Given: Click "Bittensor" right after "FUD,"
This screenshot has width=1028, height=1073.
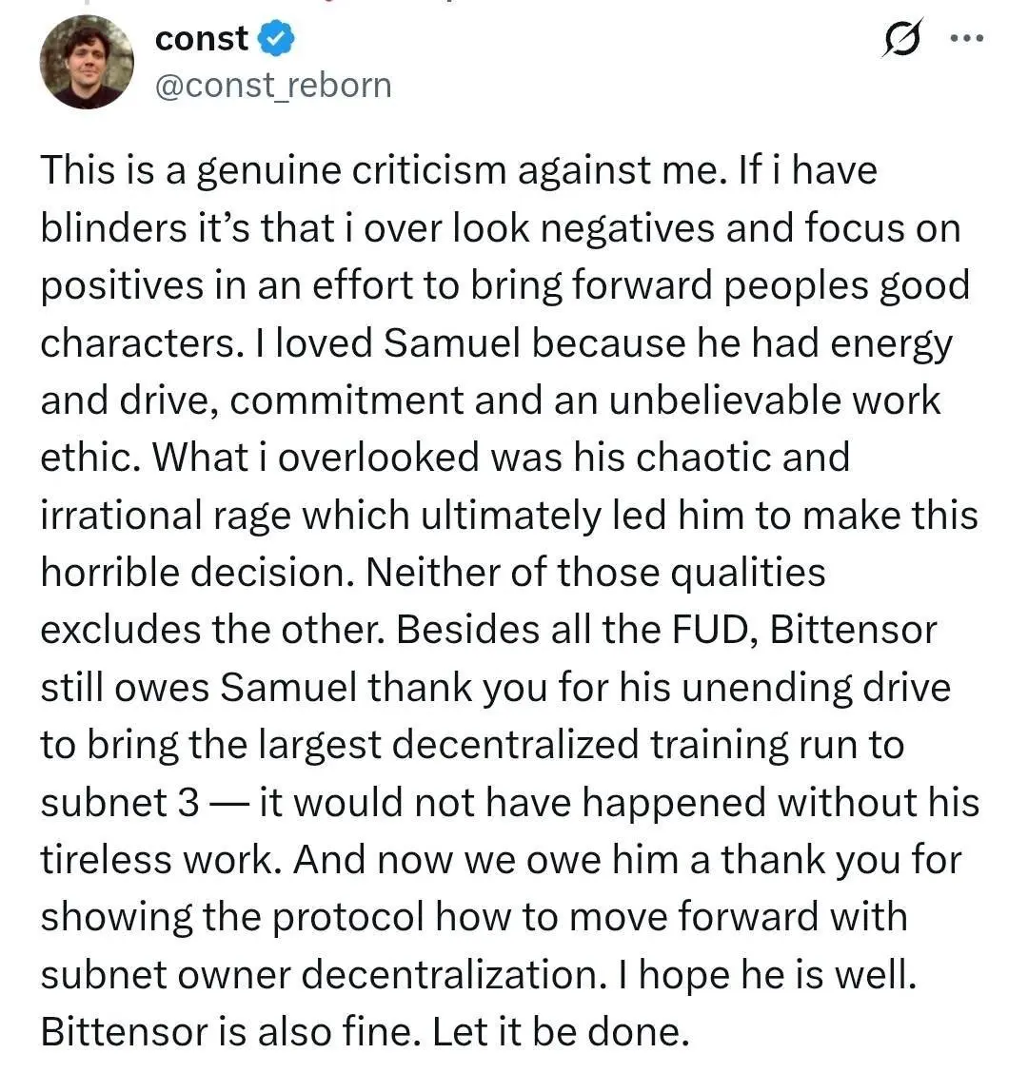Looking at the screenshot, I should [x=853, y=630].
